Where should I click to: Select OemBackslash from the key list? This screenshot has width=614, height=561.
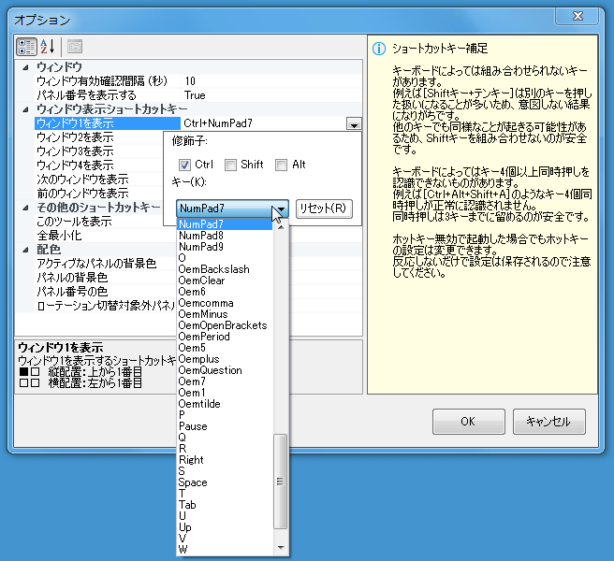pyautogui.click(x=214, y=269)
